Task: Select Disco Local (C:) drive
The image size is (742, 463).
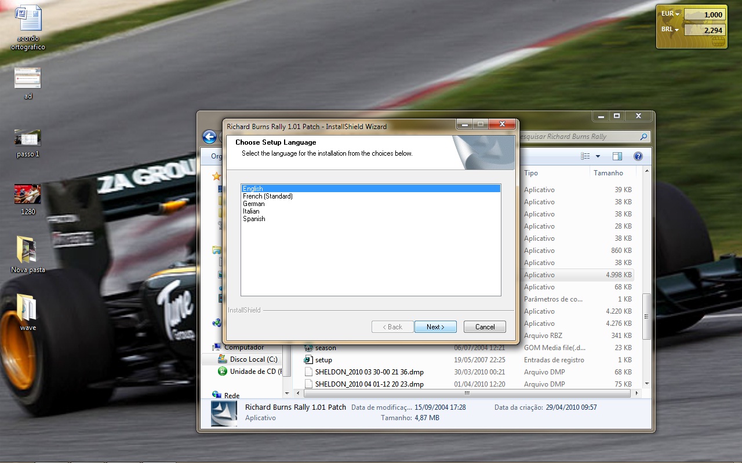Action: (253, 359)
